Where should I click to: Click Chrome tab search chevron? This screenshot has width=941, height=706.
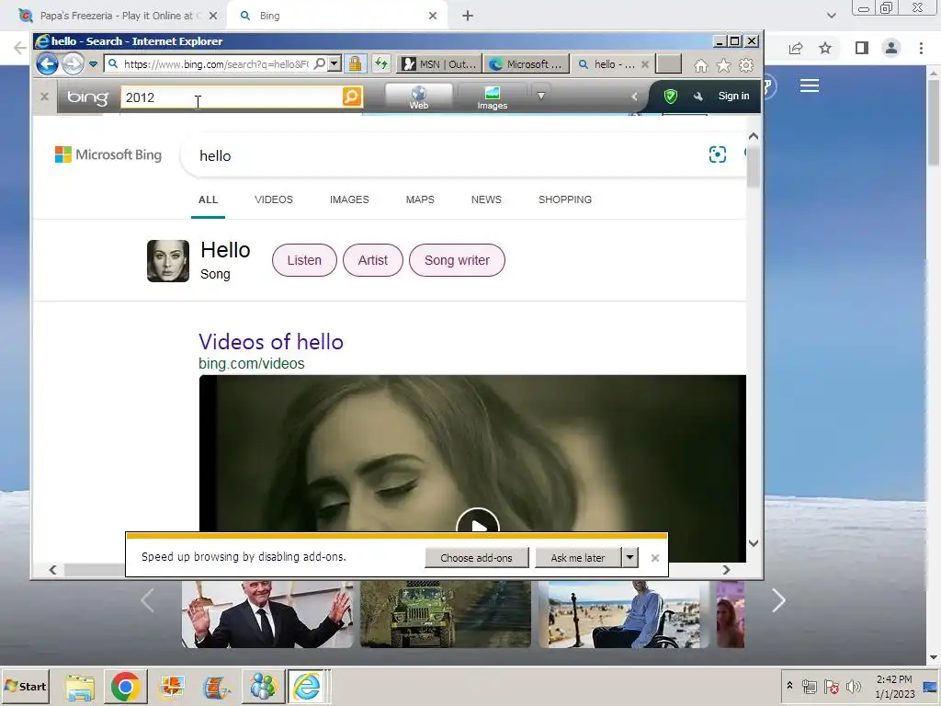pyautogui.click(x=831, y=16)
